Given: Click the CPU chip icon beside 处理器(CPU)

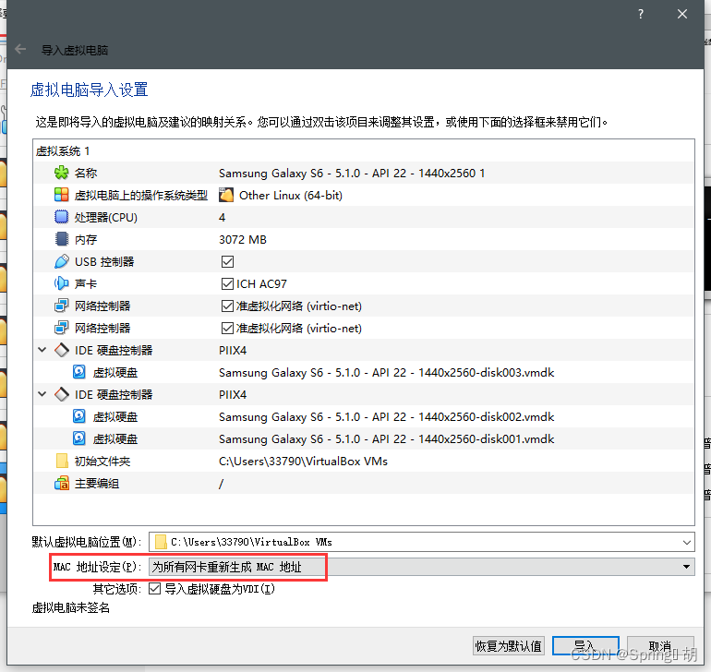Looking at the screenshot, I should 61,217.
